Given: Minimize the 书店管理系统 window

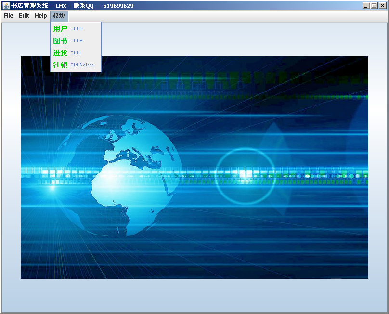Looking at the screenshot, I should 366,6.
